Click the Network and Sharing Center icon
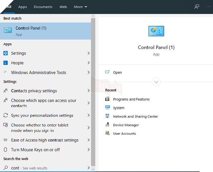This screenshot has width=213, height=172. (108, 116)
